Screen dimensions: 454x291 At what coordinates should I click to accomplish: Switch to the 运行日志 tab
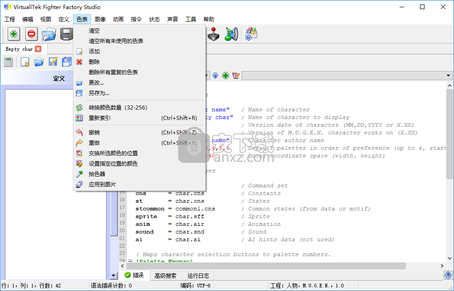(198, 276)
